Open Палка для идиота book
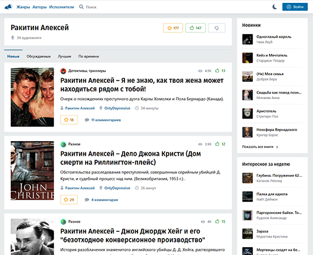This screenshot has height=255, width=313. point(272,194)
